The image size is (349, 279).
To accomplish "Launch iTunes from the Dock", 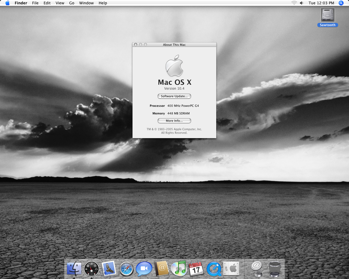I will point(179,269).
